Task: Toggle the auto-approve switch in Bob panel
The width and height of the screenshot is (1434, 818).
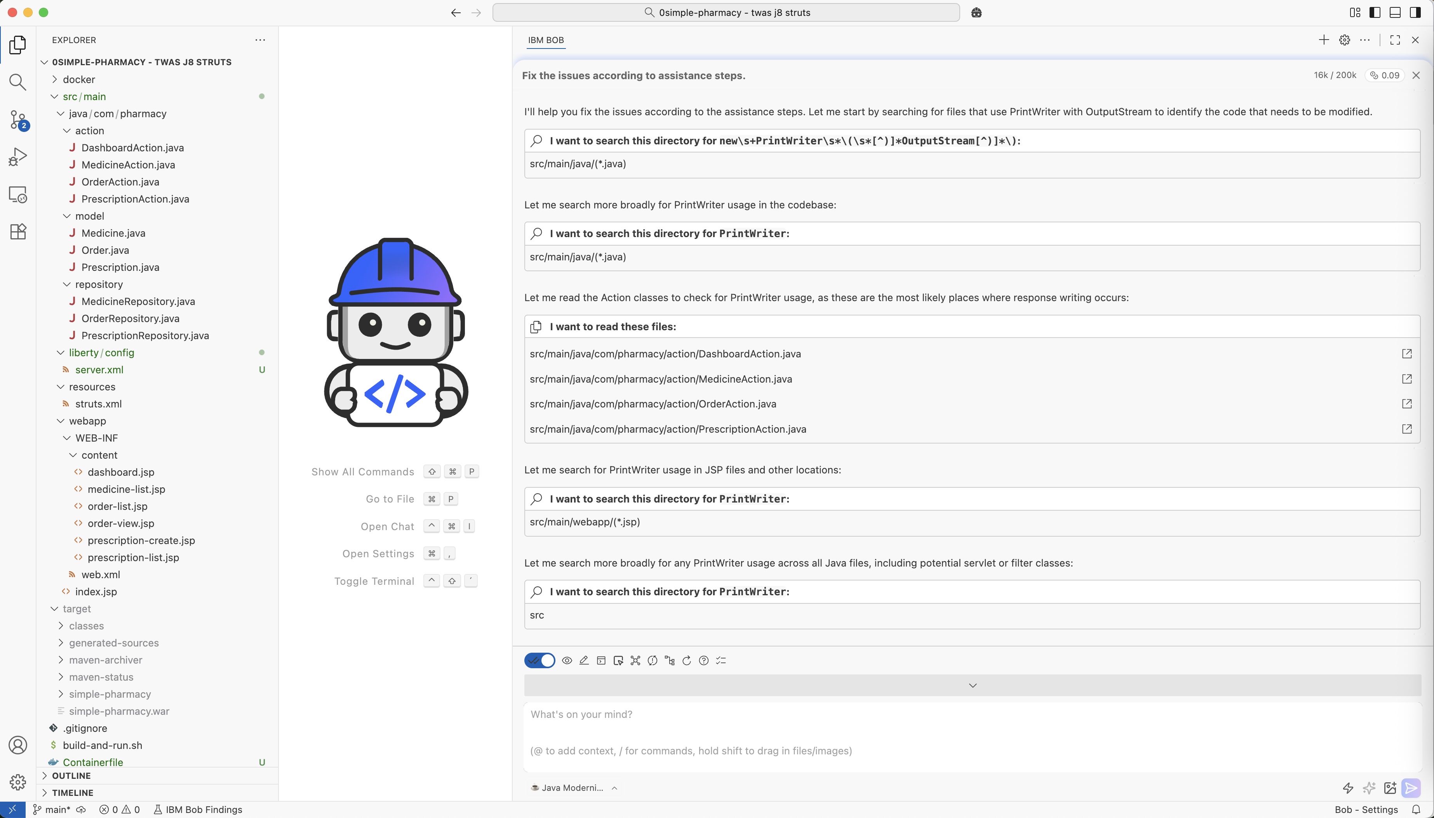Action: click(x=539, y=661)
